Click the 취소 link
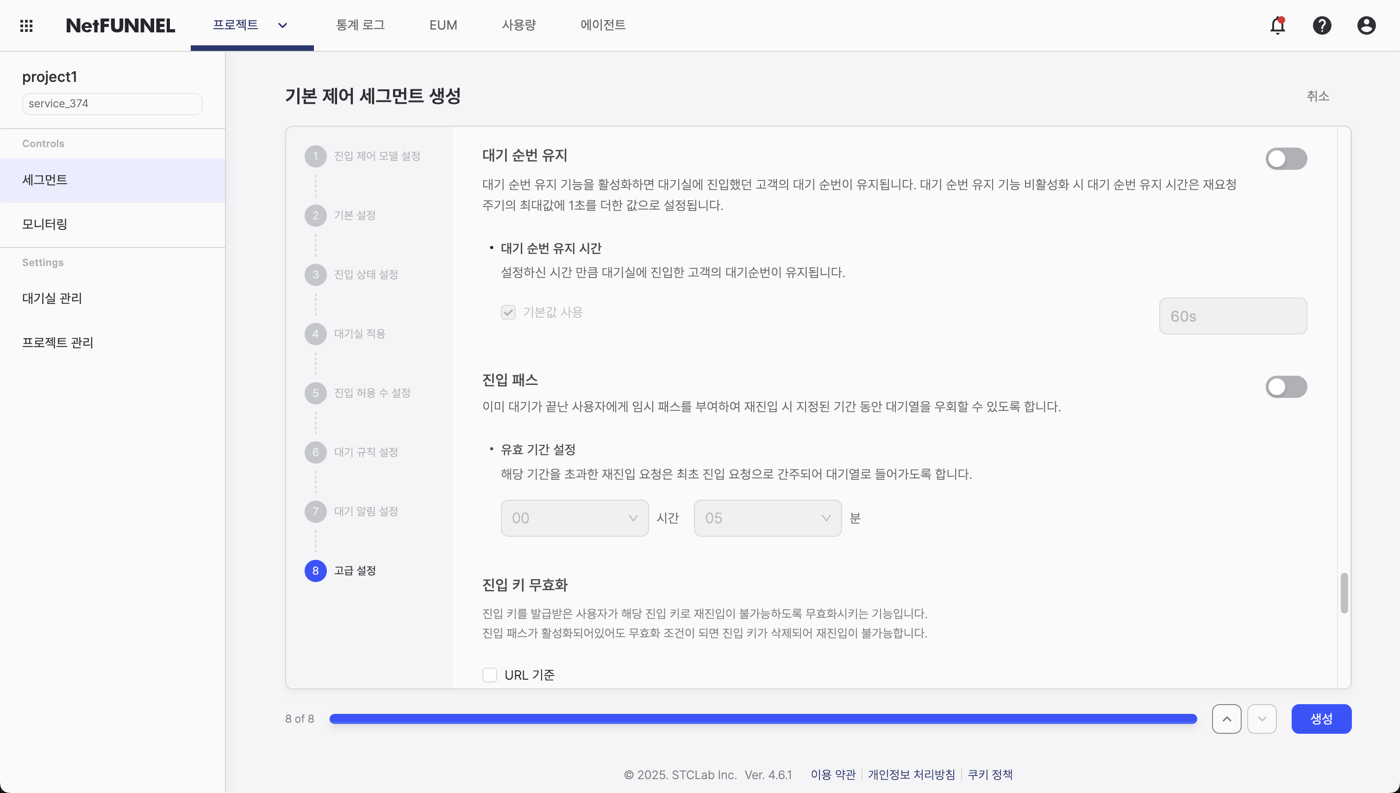This screenshot has height=793, width=1400. 1318,96
